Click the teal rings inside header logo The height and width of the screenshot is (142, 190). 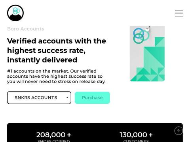tap(16, 11)
